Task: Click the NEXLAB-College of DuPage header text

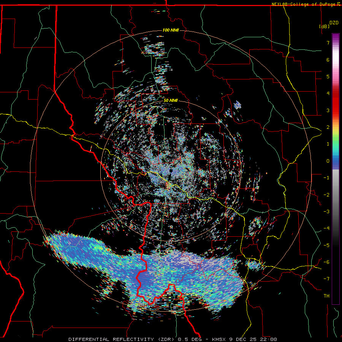Action: [304, 4]
